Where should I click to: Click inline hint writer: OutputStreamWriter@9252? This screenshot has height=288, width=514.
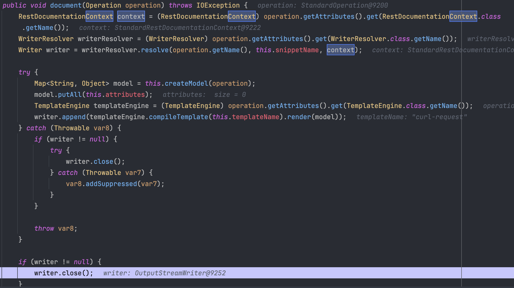pos(164,273)
